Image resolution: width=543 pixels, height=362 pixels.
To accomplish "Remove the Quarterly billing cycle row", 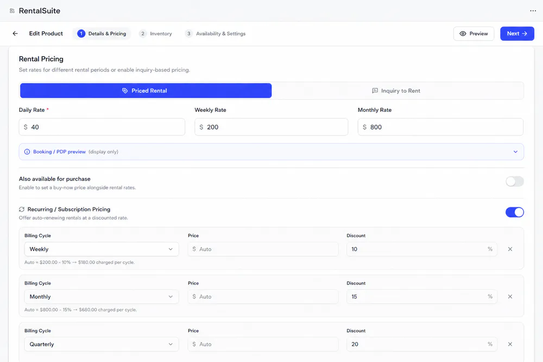I will point(510,344).
